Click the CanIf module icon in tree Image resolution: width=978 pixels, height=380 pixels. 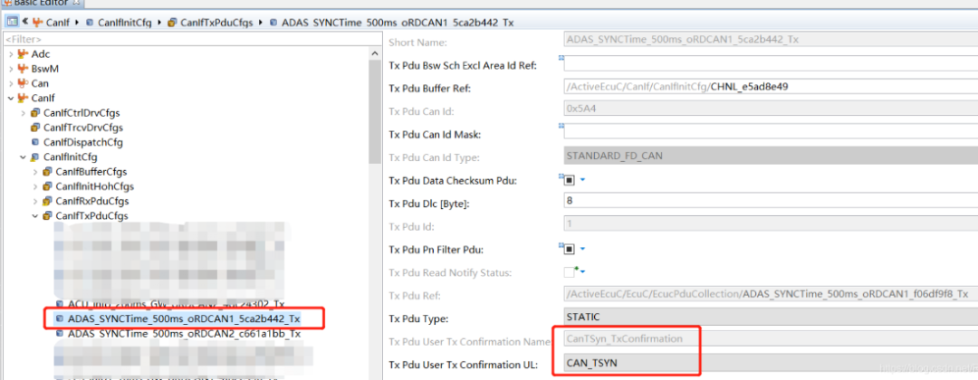tap(23, 98)
